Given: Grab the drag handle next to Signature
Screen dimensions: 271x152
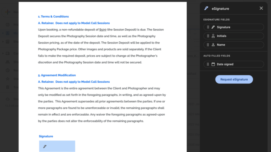Looking at the screenshot, I should [208, 27].
